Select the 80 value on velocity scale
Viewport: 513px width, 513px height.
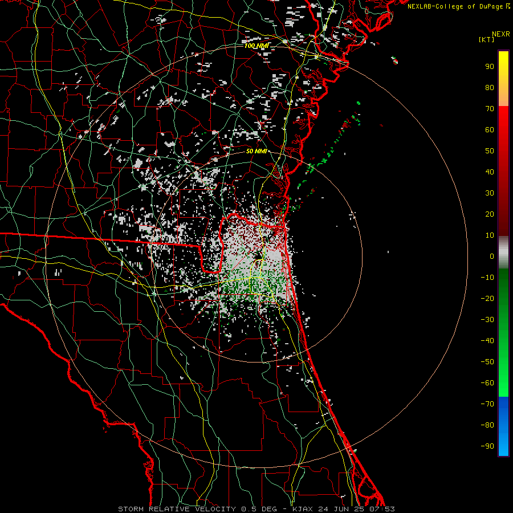[490, 87]
